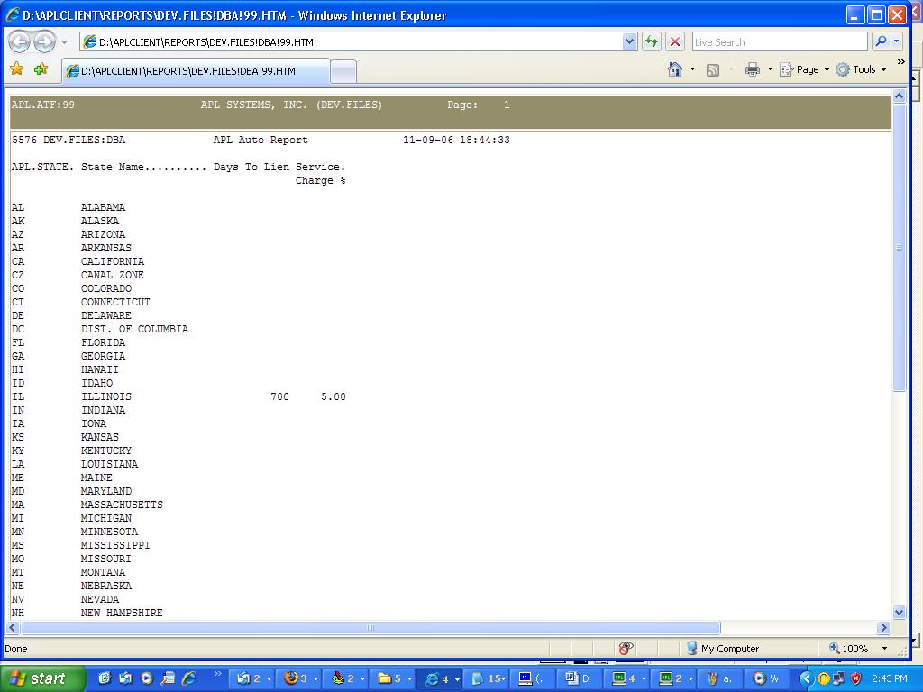Open the Firefox taskbar group with 3 windows
Screen dimensions: 923x692
[300, 678]
